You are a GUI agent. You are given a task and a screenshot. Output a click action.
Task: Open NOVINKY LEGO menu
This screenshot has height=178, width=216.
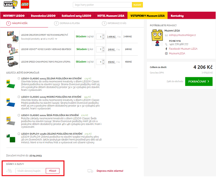14,16
